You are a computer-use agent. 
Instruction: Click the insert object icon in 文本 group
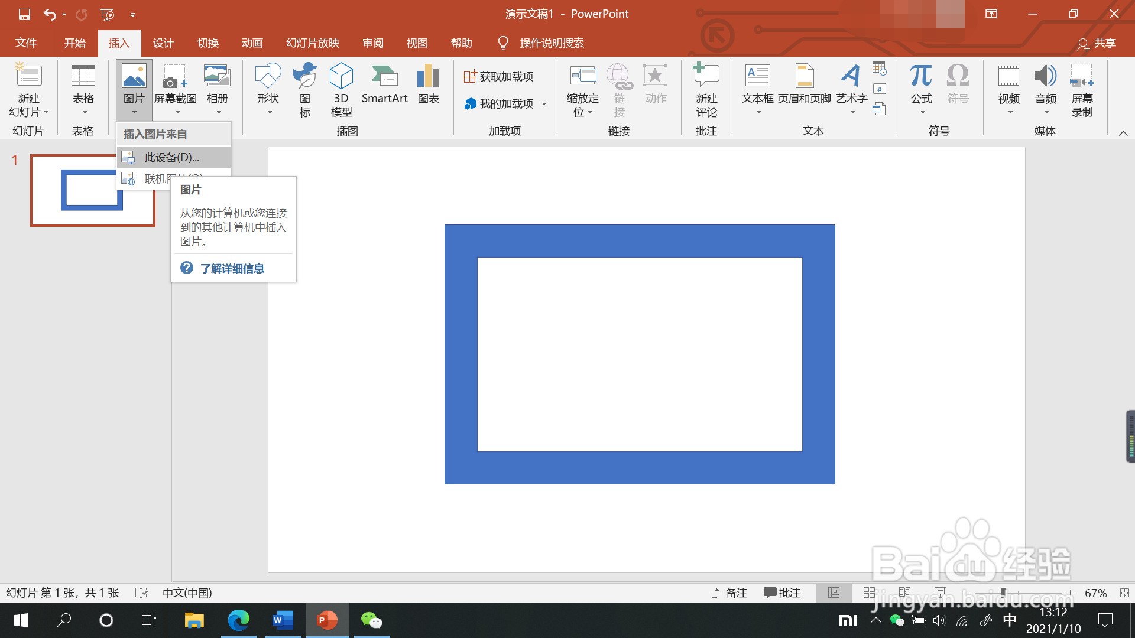[x=879, y=109]
